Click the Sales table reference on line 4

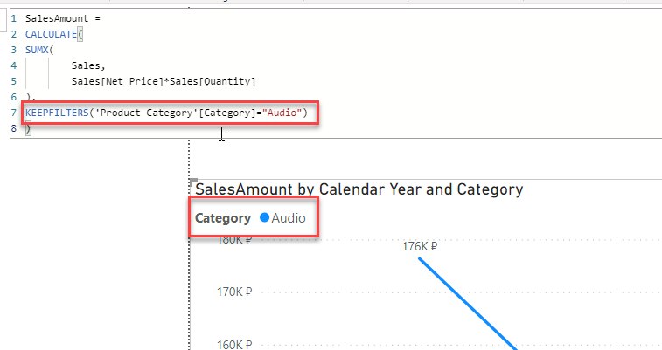click(x=86, y=65)
